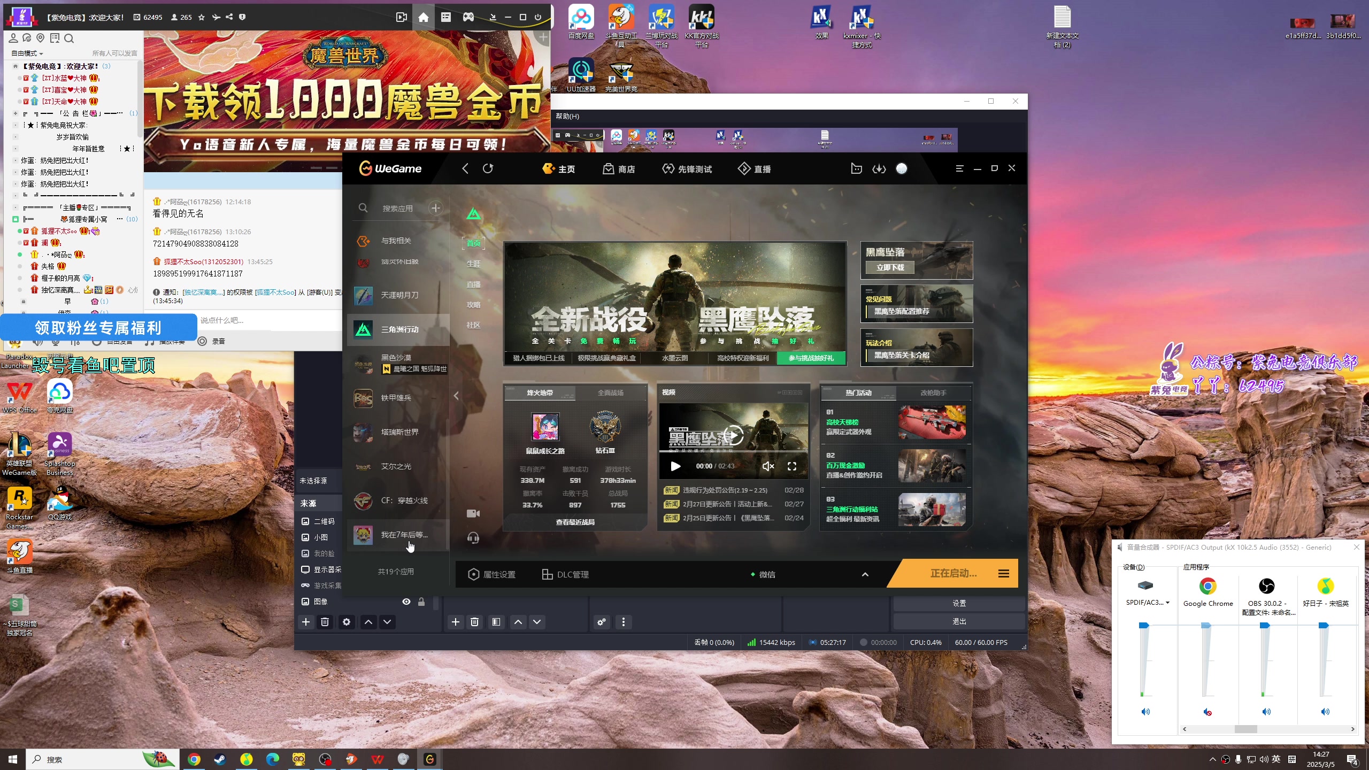Click the OBS 设置 button
Image resolution: width=1369 pixels, height=770 pixels.
pos(959,603)
